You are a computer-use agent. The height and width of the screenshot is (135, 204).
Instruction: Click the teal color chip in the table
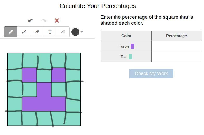coord(130,57)
